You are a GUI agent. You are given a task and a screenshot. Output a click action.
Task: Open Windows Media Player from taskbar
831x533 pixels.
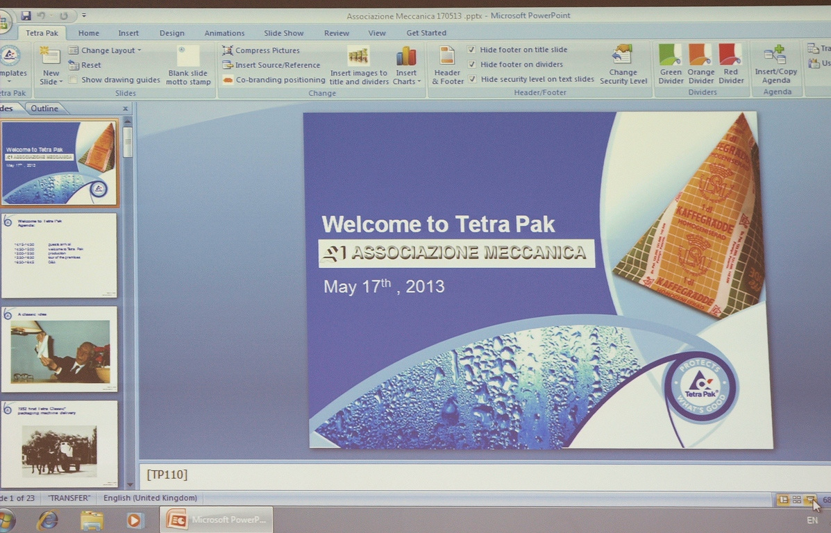pos(134,521)
